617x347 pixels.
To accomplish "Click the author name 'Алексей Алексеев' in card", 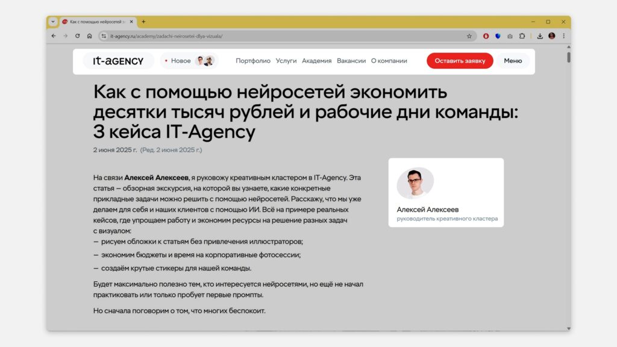I will tap(428, 210).
